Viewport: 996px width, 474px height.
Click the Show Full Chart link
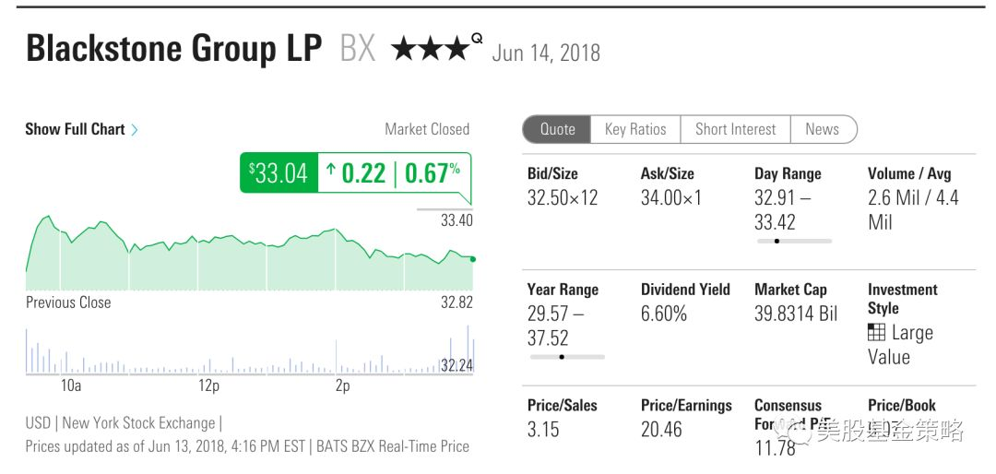[x=75, y=129]
